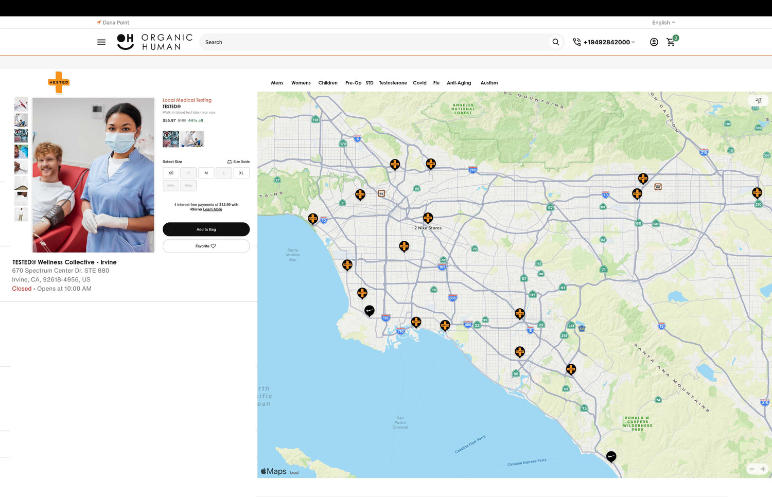
Task: Click the Add to Bag button
Action: (206, 229)
